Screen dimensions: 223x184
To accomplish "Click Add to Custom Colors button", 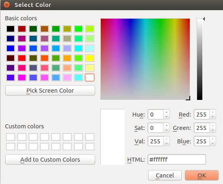I will point(50,160).
